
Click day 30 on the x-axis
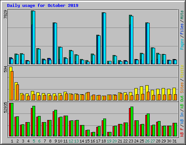169,141
